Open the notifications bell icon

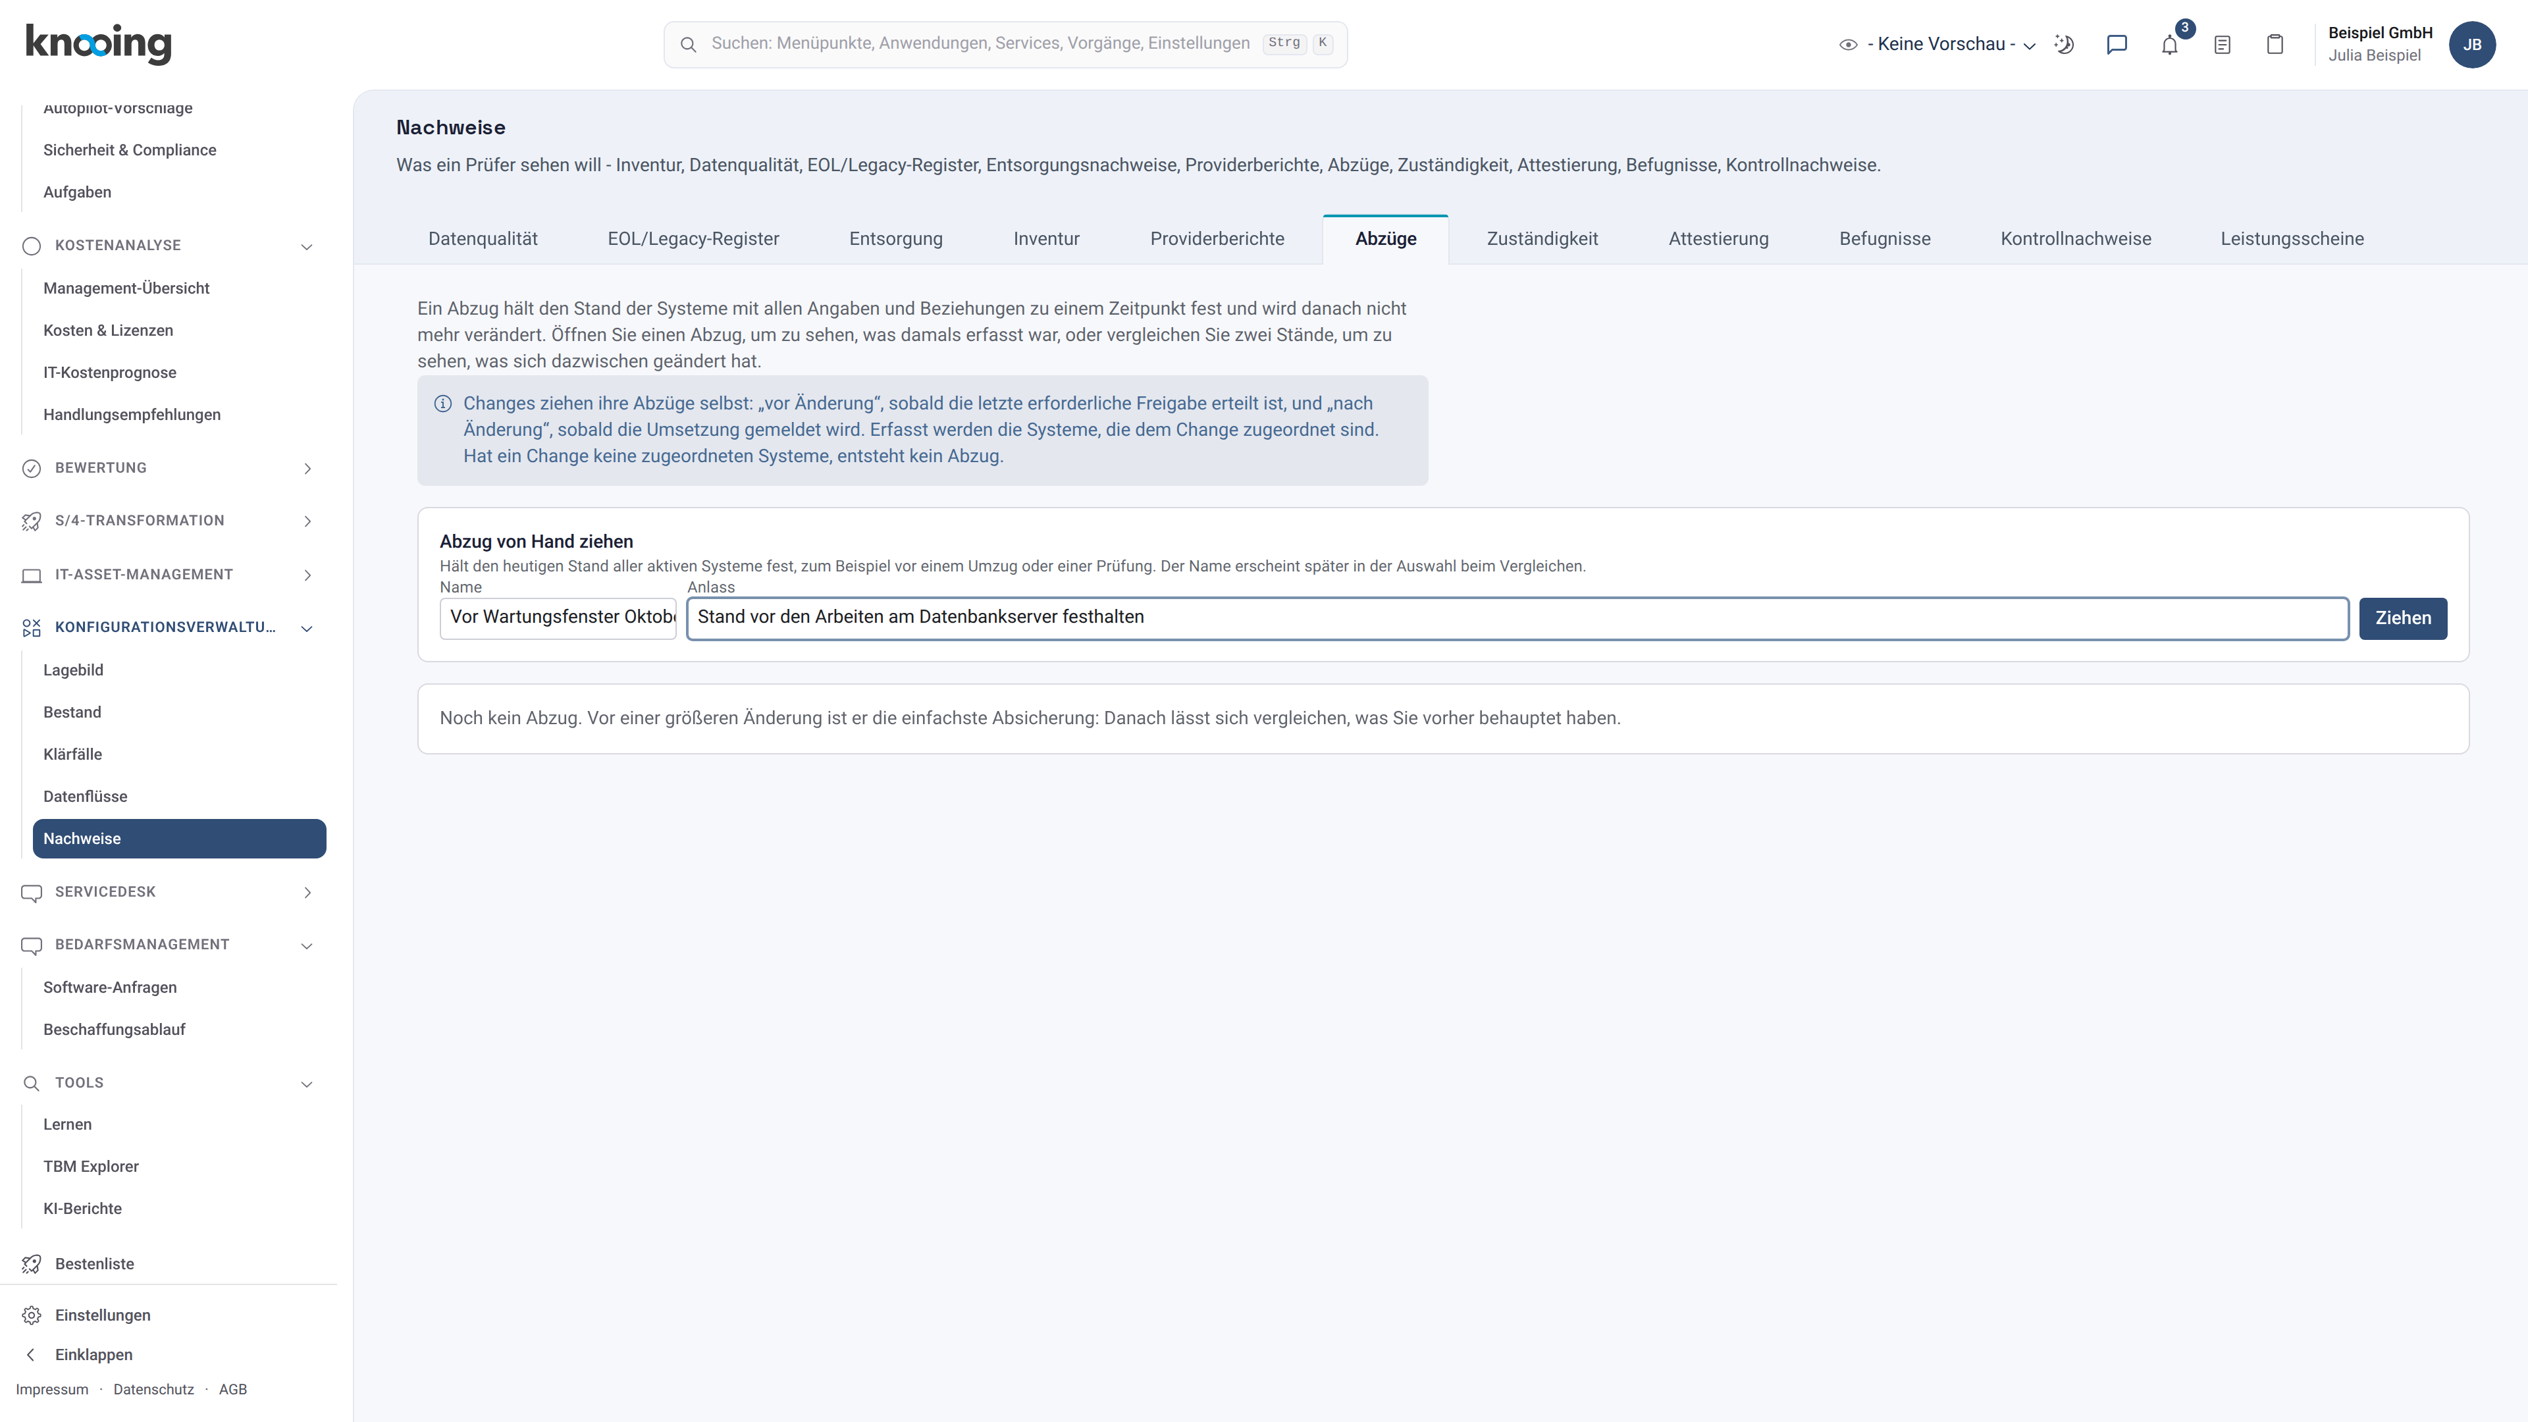click(2169, 45)
